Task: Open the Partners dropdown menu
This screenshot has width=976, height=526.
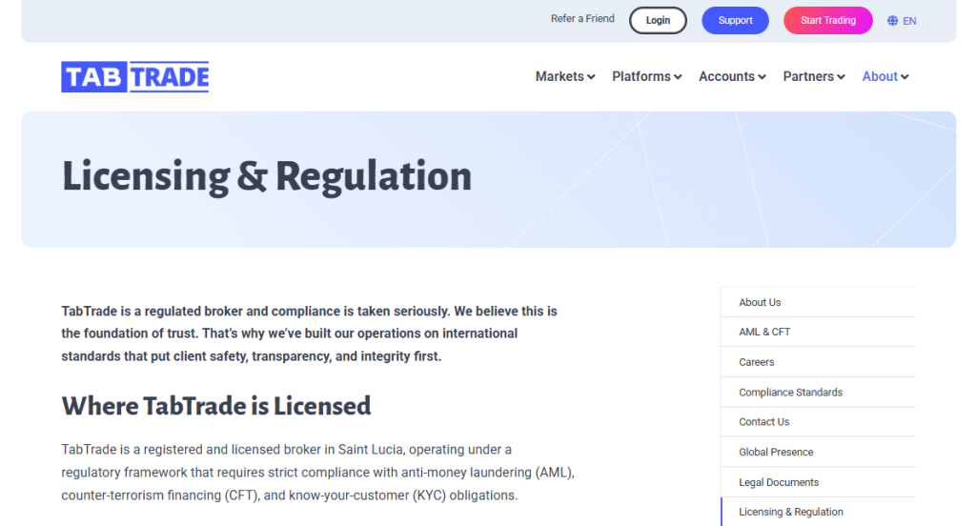Action: pyautogui.click(x=814, y=77)
